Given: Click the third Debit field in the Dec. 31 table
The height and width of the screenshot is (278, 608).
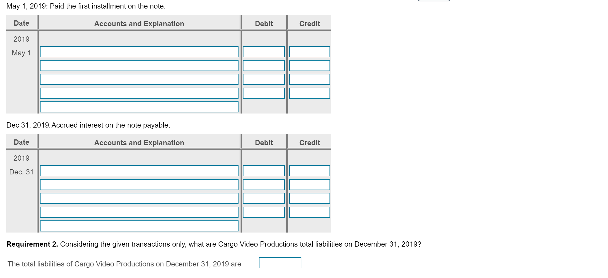Looking at the screenshot, I should (x=263, y=198).
